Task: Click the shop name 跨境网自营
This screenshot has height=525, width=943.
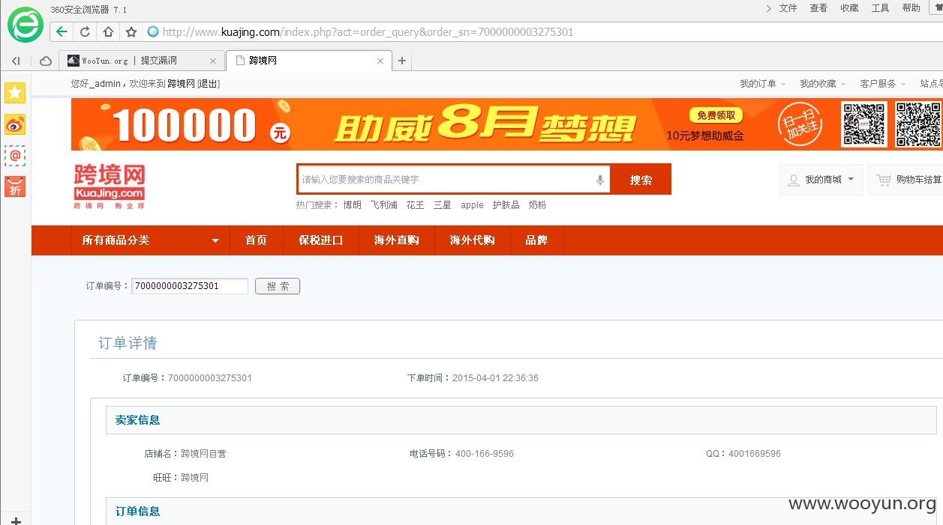Action: click(203, 454)
